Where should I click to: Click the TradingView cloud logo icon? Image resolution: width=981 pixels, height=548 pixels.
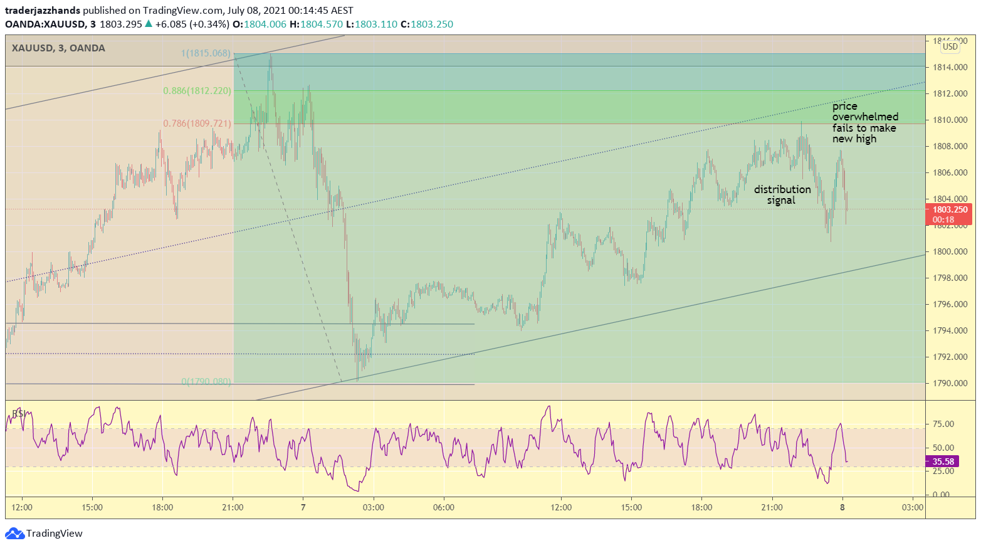(x=14, y=534)
